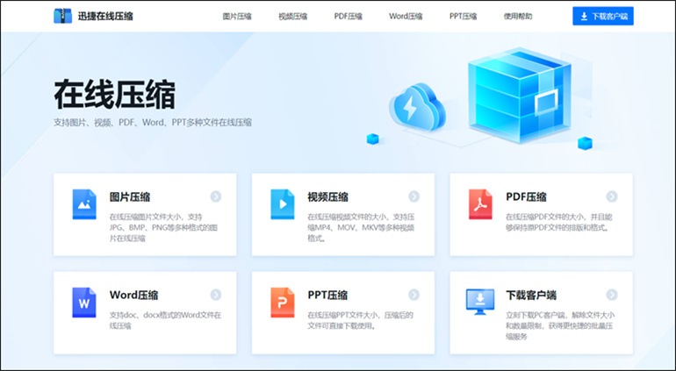This screenshot has height=371, width=676.
Task: Open the 图片压缩 card title
Action: click(130, 197)
